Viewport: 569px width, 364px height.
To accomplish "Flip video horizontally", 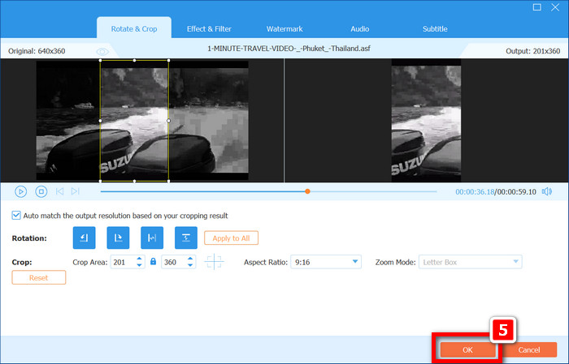I will click(152, 238).
